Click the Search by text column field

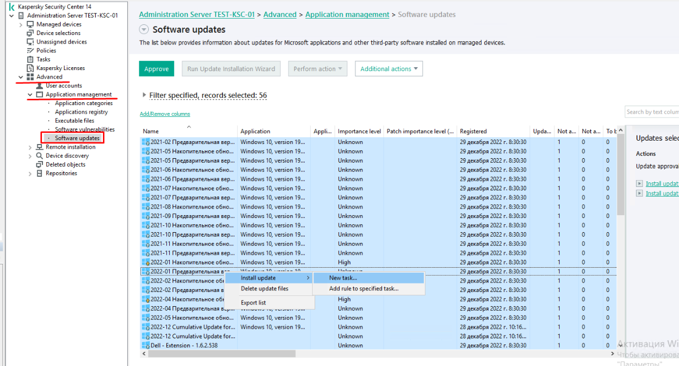tap(651, 112)
